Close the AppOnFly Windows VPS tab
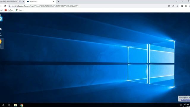190x107 pixels. pyautogui.click(x=23, y=1)
